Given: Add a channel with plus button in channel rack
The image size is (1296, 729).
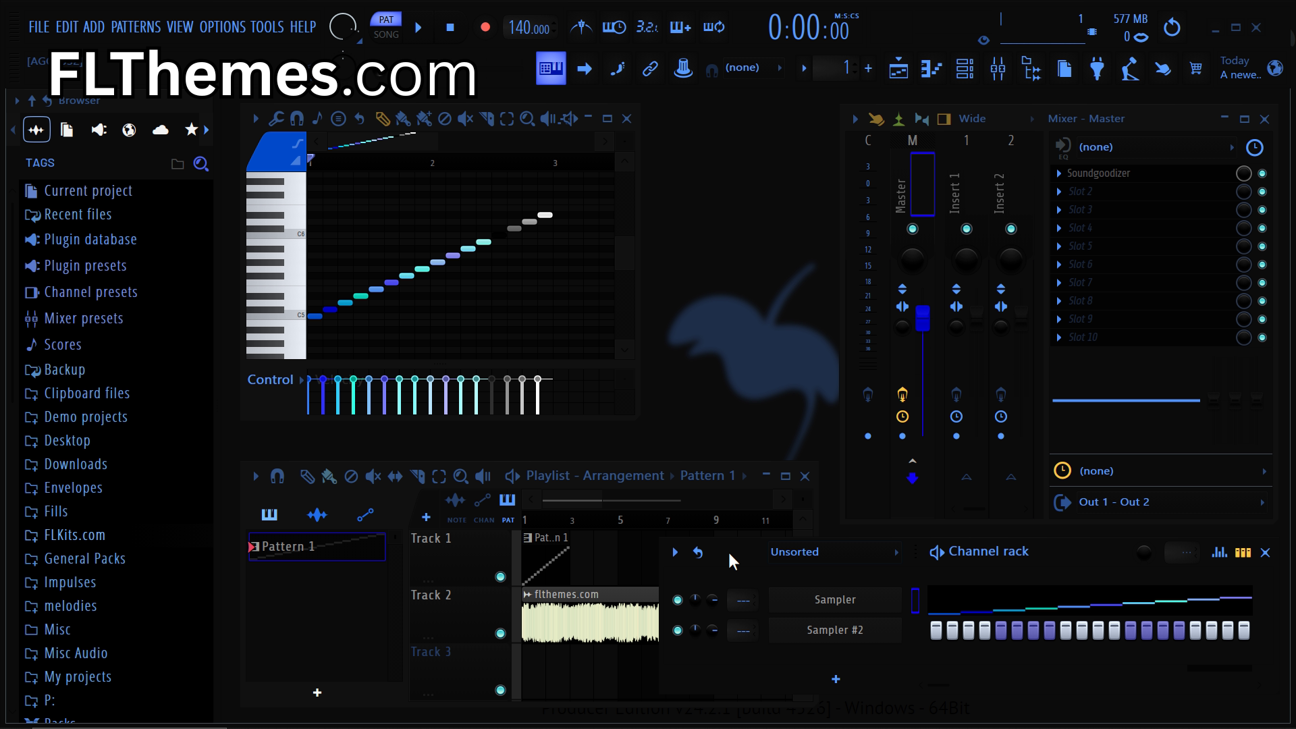Looking at the screenshot, I should (836, 679).
